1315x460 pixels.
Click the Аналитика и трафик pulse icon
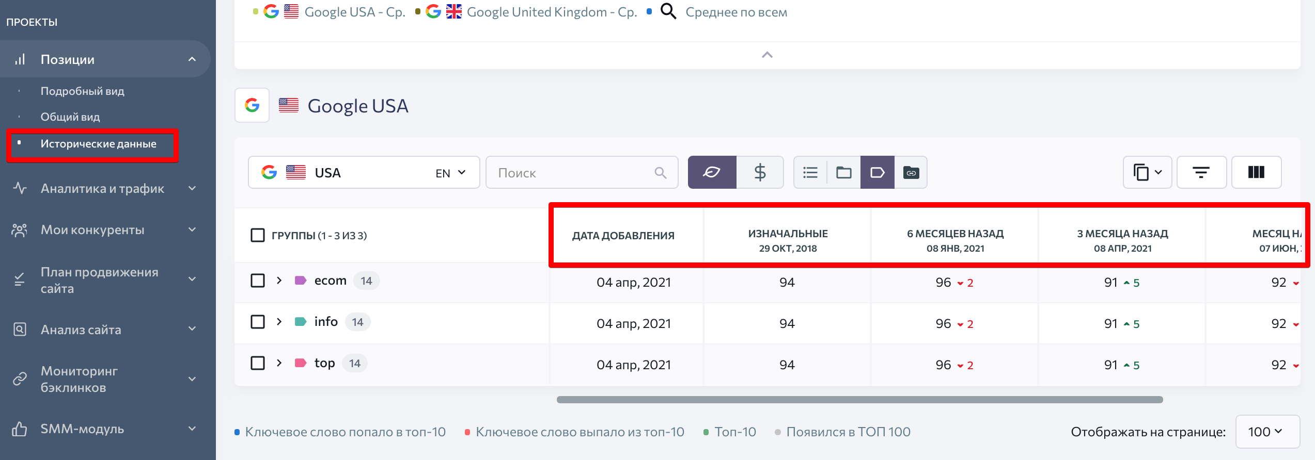coord(20,188)
